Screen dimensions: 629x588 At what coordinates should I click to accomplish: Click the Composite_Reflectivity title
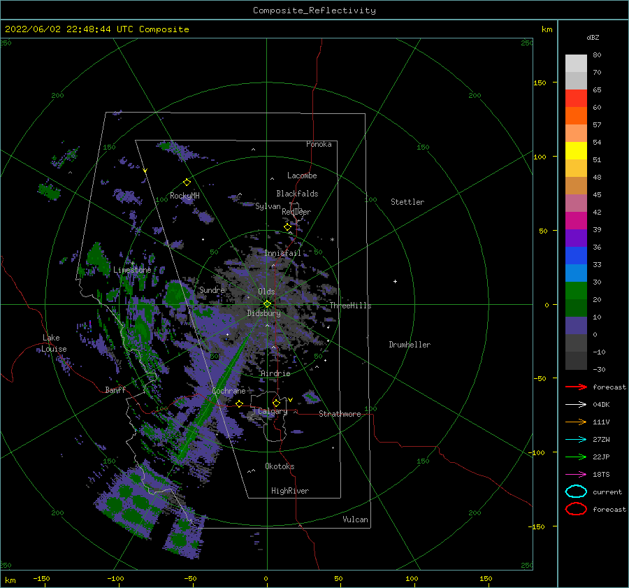pos(314,10)
